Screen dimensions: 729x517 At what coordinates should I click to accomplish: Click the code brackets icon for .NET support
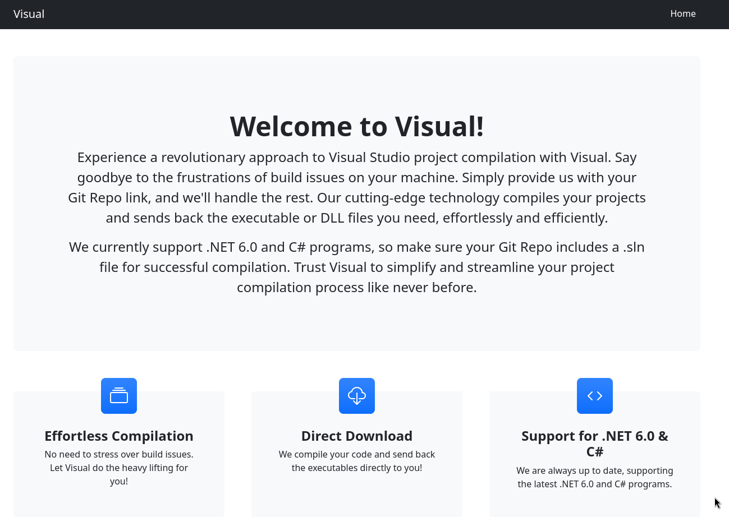pyautogui.click(x=595, y=396)
